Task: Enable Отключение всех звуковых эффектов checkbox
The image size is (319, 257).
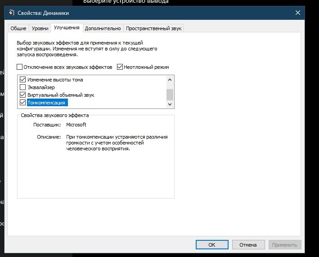Action: [19, 67]
